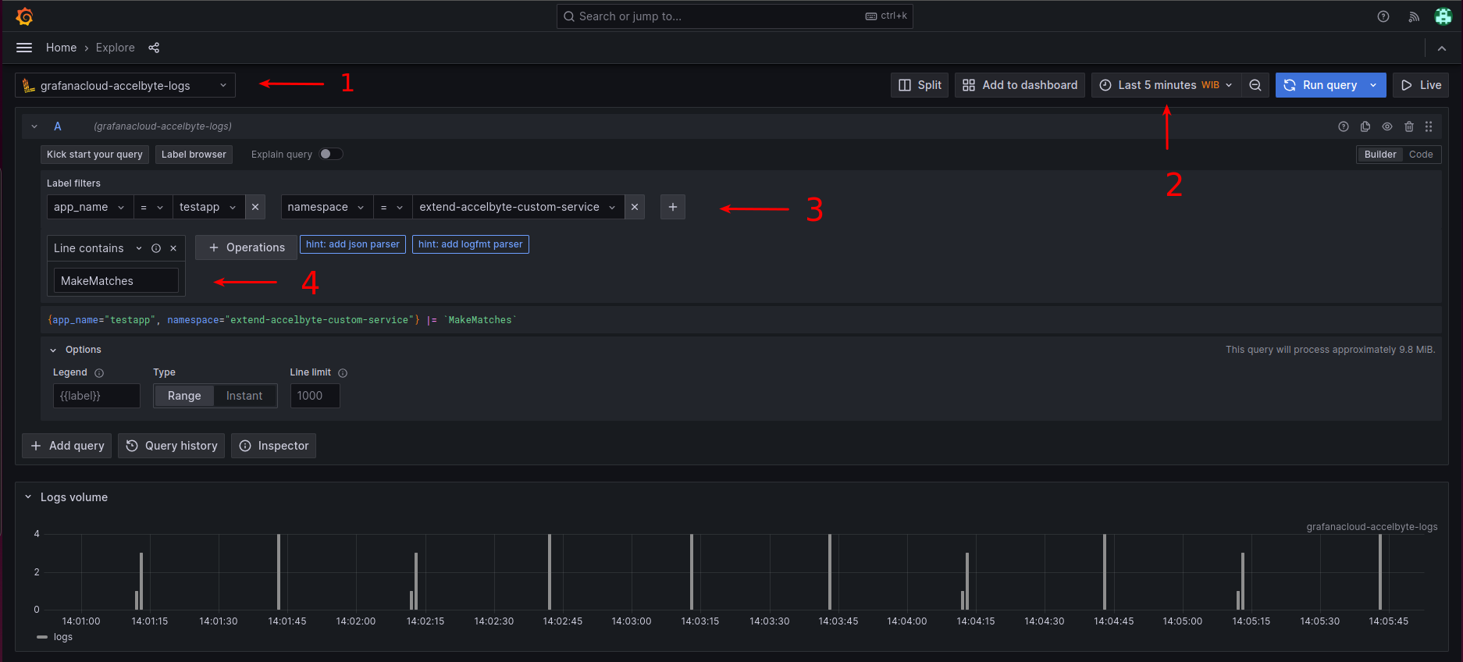Image resolution: width=1463 pixels, height=662 pixels.
Task: Add a new label filter
Action: 673,207
